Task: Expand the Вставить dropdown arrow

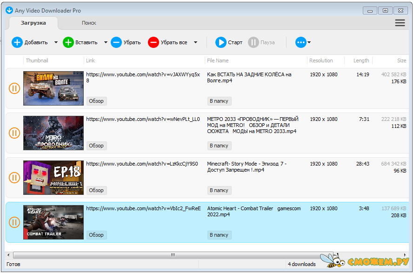Action: pyautogui.click(x=106, y=42)
